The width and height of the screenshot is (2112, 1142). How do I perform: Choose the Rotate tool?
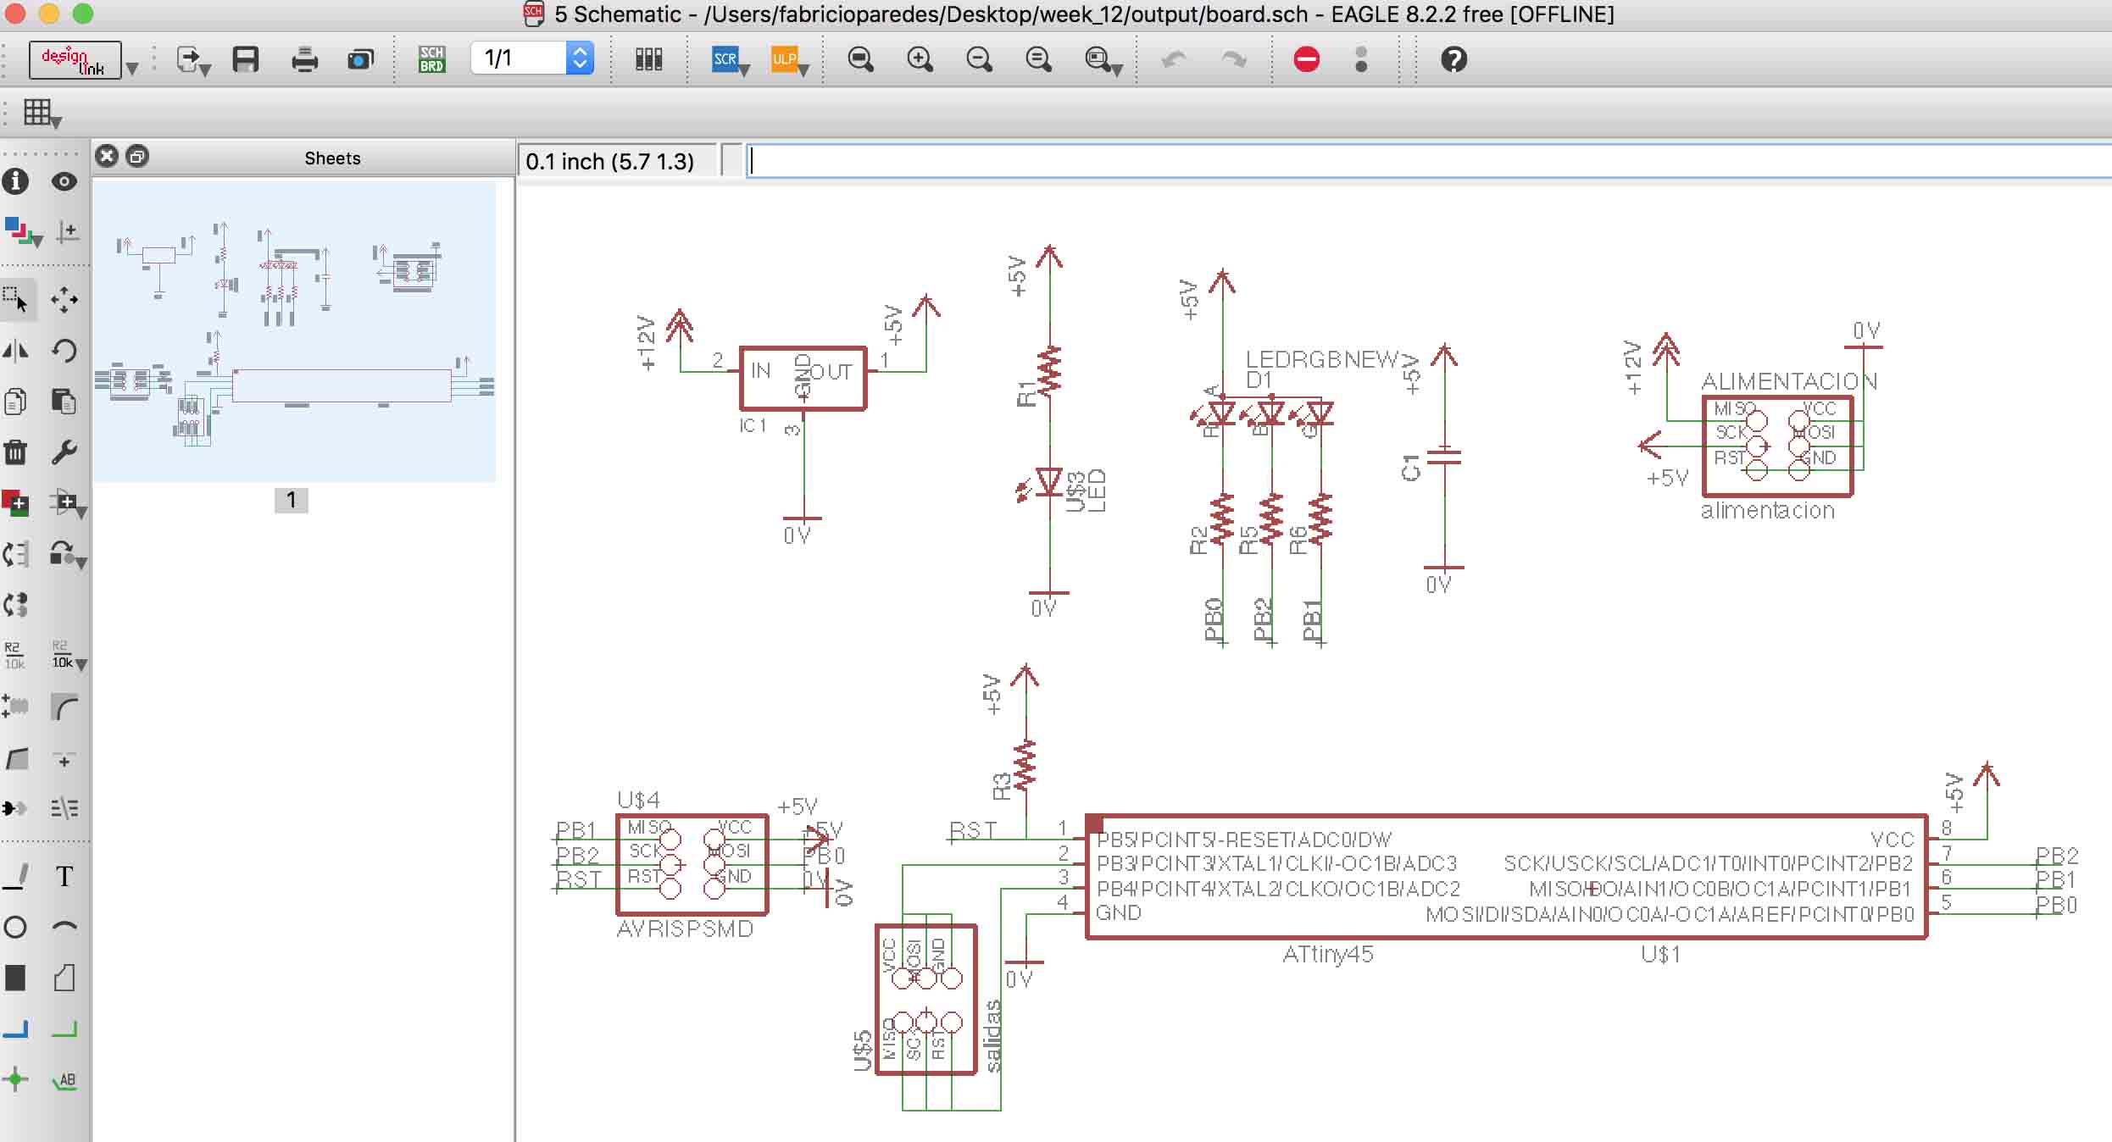tap(64, 351)
